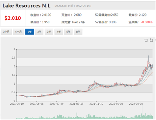Viewport: 156px width, 120px height.
Task: Switch chart to 3年 range
Action: 49,32
